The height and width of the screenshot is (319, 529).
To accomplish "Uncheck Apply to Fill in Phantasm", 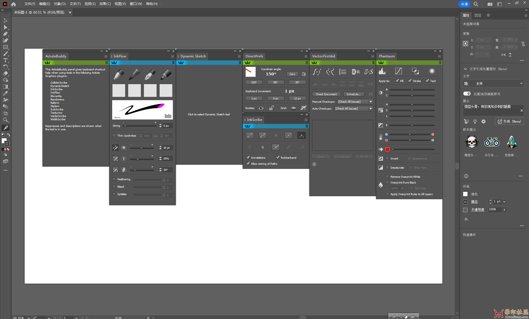I will click(397, 81).
